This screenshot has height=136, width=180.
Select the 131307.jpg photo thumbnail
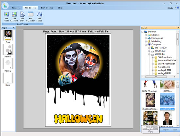167,85
